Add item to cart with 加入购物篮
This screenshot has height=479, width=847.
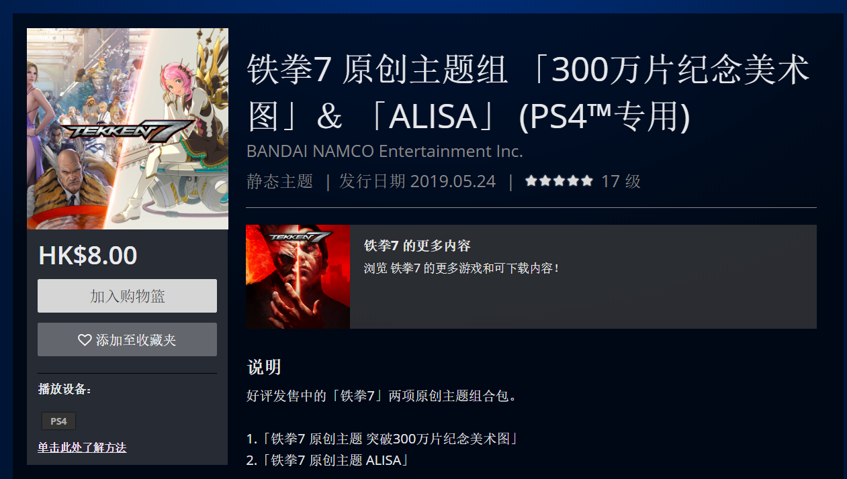tap(127, 296)
